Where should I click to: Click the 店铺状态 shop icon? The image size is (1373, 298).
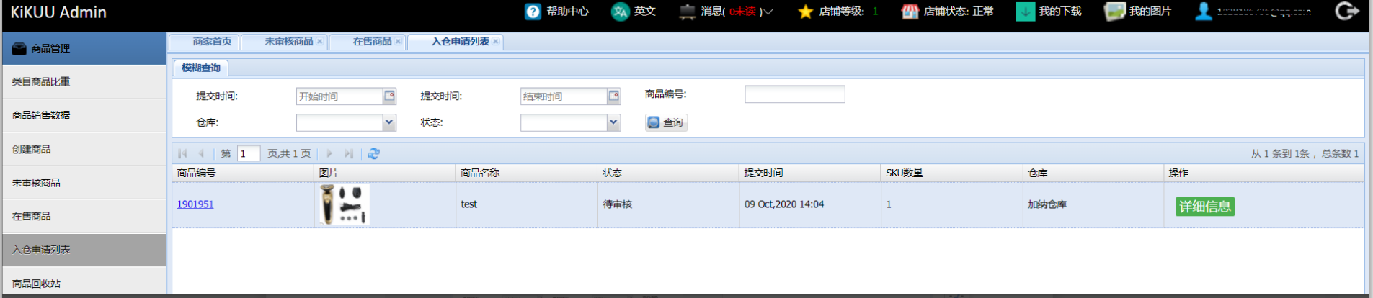tap(910, 12)
